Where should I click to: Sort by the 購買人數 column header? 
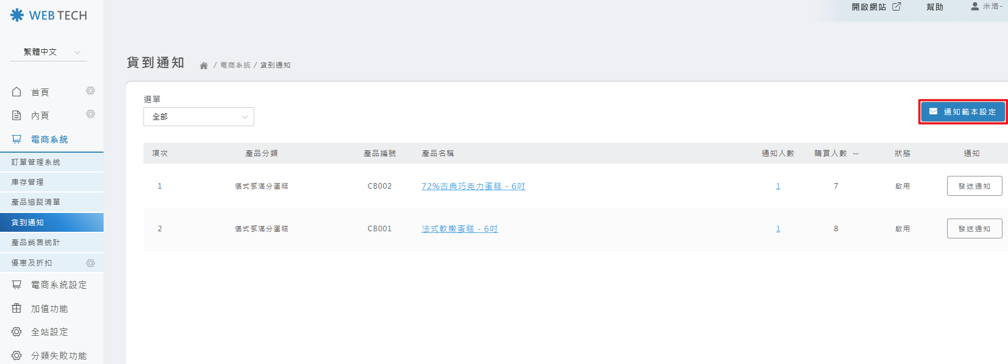coord(830,153)
